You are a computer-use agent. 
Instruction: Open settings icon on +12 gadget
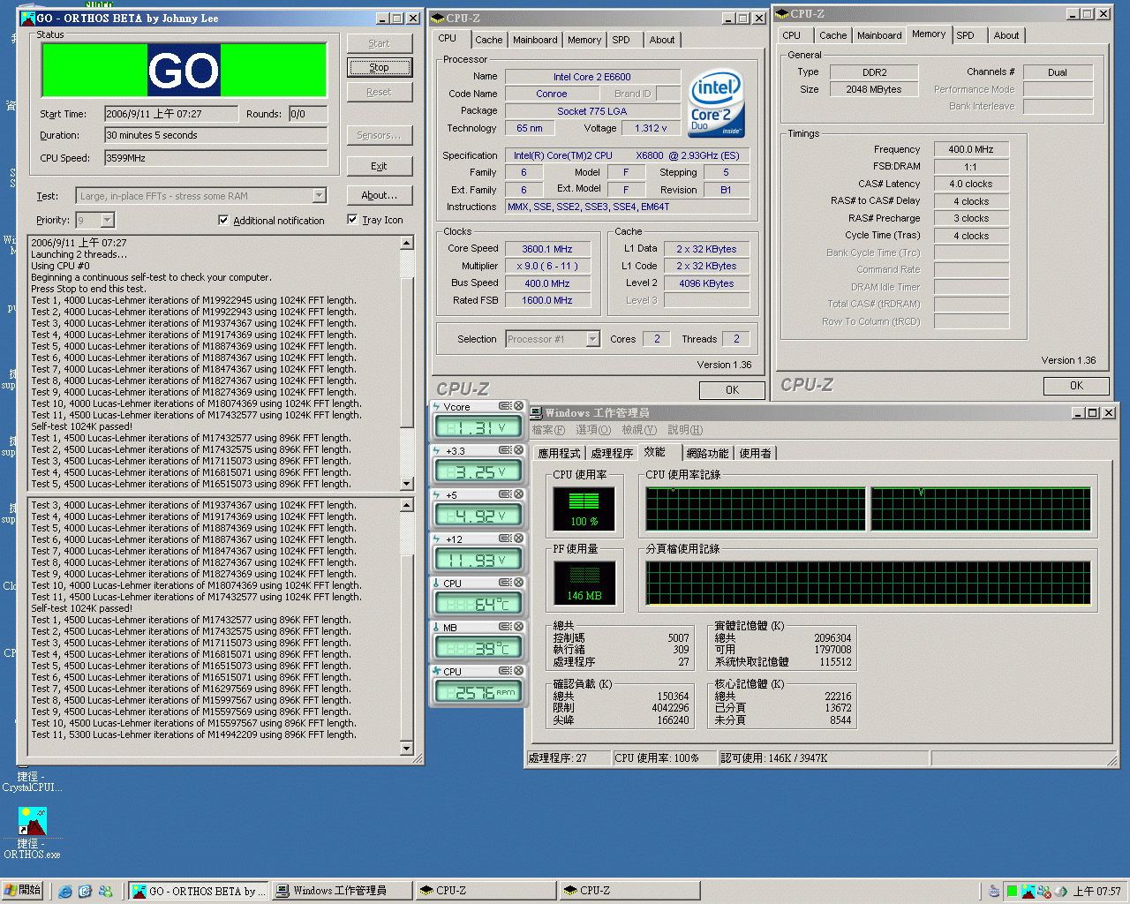(505, 539)
